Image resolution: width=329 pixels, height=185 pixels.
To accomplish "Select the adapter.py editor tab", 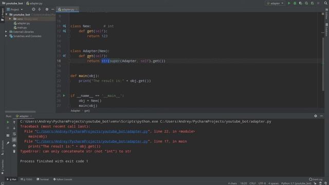I will tap(67, 9).
